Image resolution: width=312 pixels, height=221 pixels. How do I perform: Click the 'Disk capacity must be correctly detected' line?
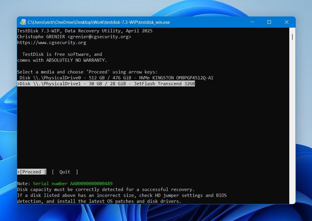106,190
